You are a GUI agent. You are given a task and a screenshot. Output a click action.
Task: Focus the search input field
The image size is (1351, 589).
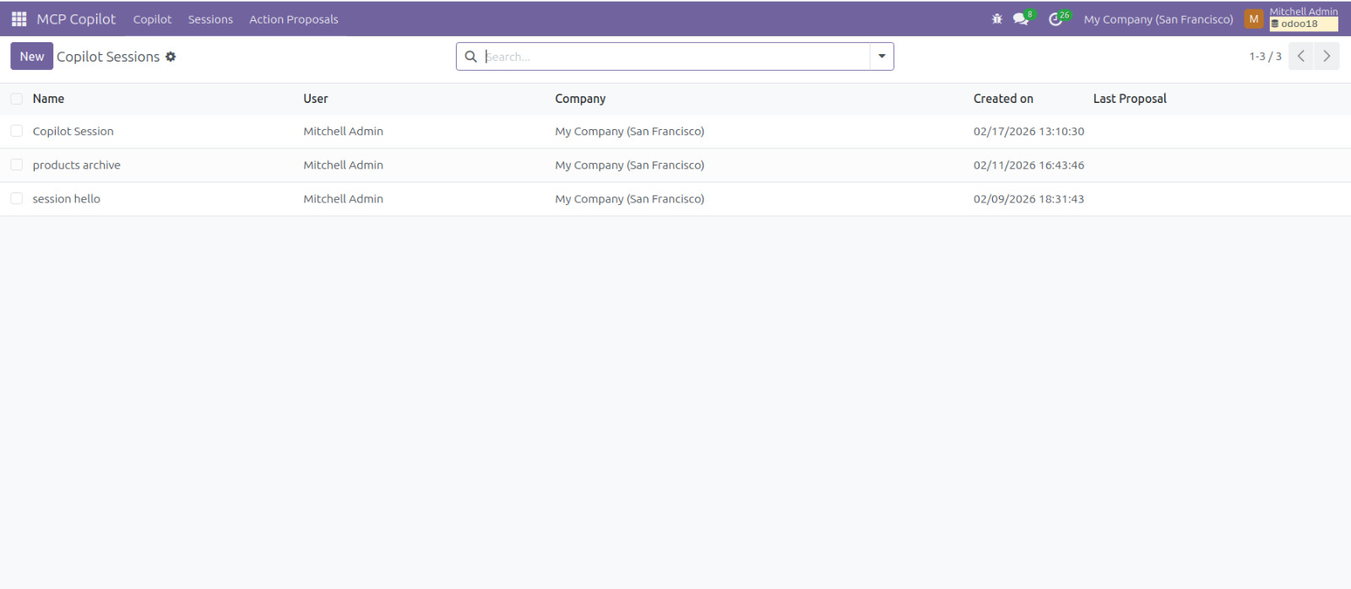(675, 57)
